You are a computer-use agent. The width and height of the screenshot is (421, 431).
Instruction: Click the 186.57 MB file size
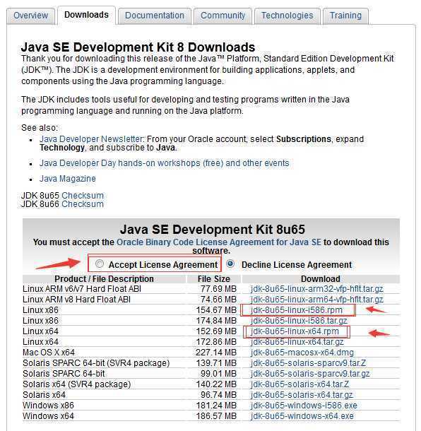point(216,416)
